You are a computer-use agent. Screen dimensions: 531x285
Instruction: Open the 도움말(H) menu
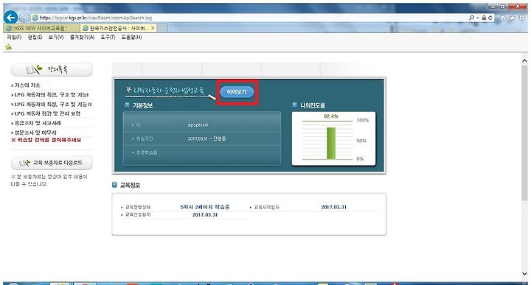pos(131,37)
